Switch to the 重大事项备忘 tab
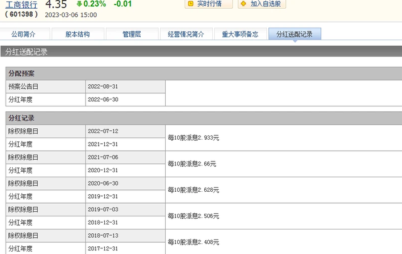402x254 pixels. coord(240,34)
